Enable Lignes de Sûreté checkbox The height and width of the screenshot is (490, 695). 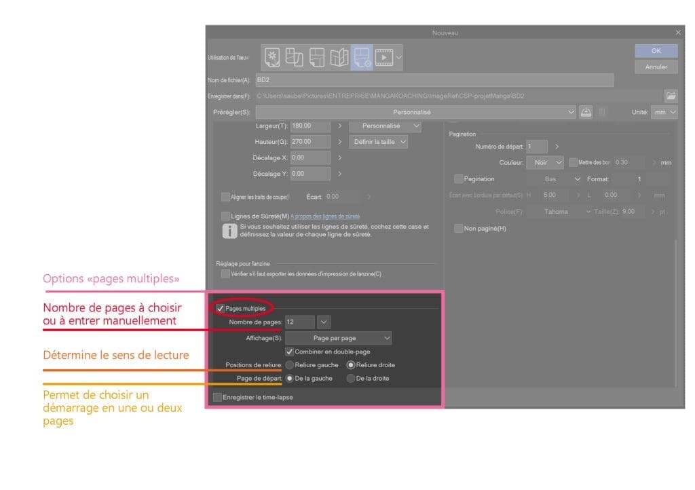[225, 216]
